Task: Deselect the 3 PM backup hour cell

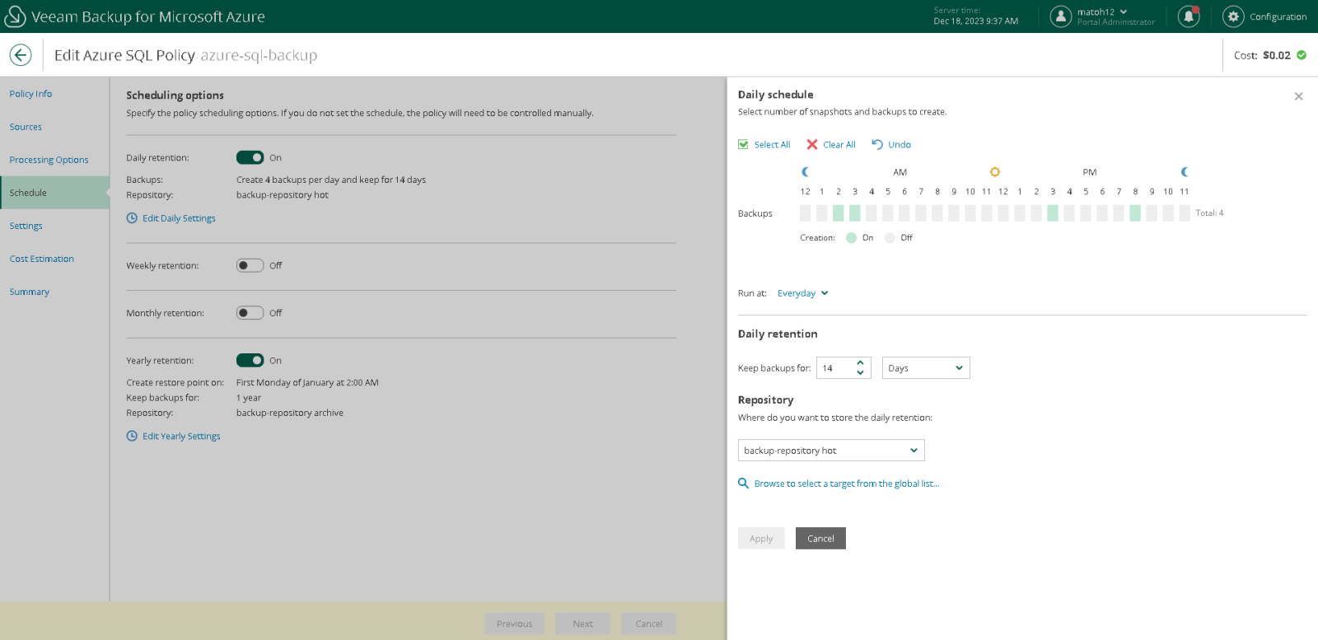Action: tap(1053, 213)
